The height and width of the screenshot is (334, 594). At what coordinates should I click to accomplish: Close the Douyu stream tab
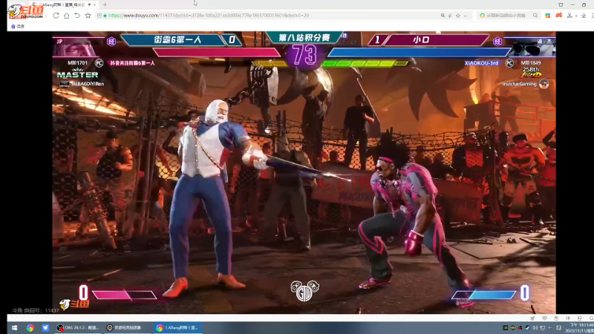click(x=94, y=4)
